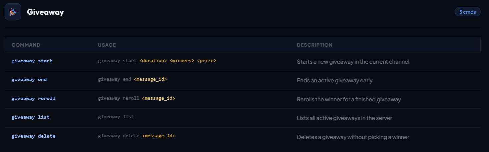The image size is (489, 152).
Task: Click the USAGE column header
Action: click(x=107, y=45)
